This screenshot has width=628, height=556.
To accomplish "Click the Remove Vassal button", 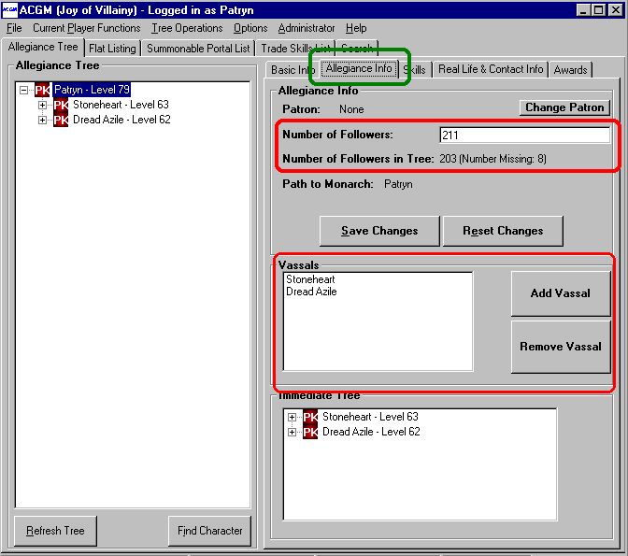I will tap(561, 347).
